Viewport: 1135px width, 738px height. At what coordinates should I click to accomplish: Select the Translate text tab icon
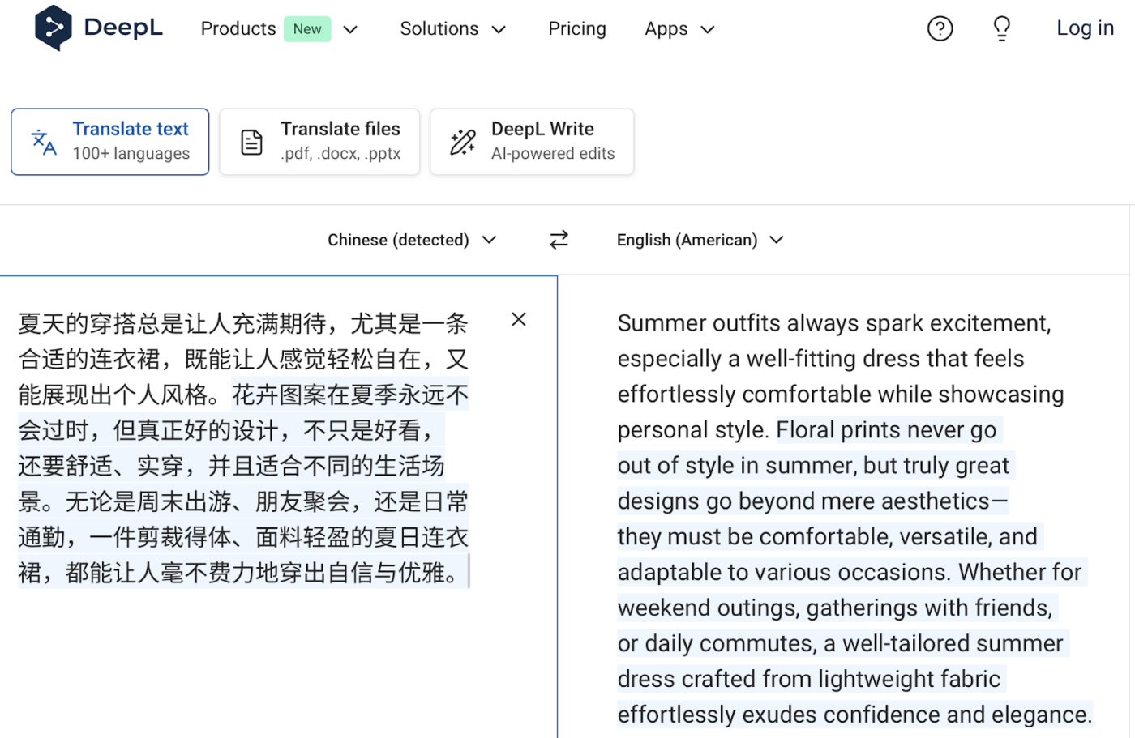click(42, 141)
